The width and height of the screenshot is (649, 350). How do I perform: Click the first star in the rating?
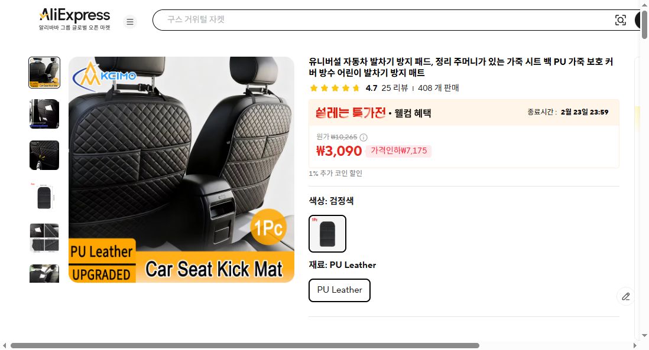tap(313, 87)
